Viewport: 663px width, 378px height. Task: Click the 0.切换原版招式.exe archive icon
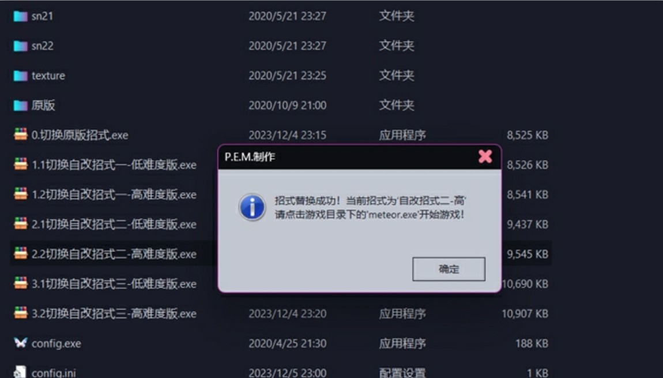coord(20,134)
